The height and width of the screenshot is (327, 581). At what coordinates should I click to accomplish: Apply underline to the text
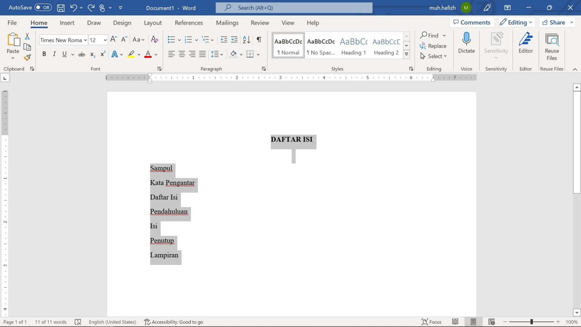click(64, 54)
